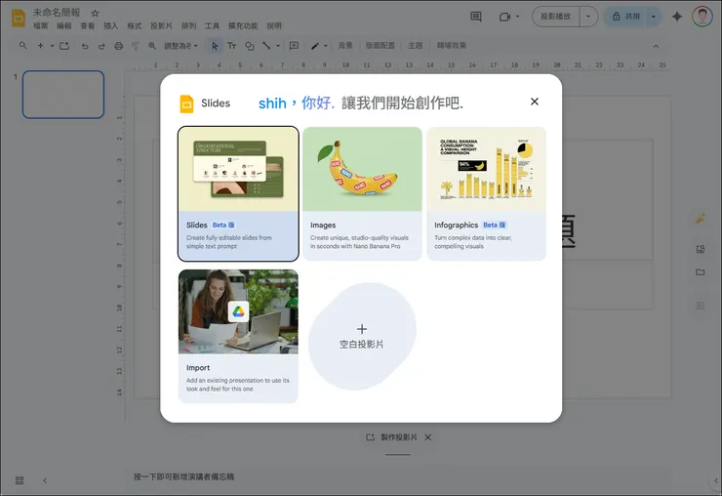This screenshot has height=496, width=722.
Task: Open the 檔案 menu
Action: 41,25
